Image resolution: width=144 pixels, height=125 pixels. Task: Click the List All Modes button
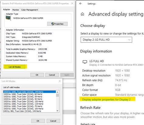pos(15,67)
